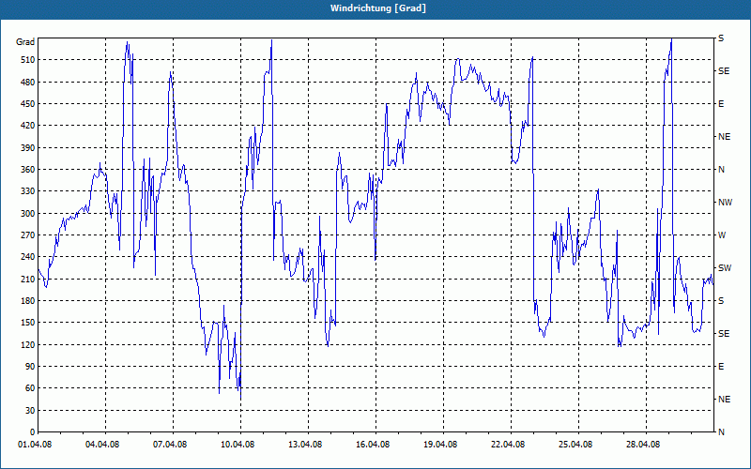Screen dimensions: 751x469
Task: Click the SW compass label
Action: pyautogui.click(x=725, y=268)
